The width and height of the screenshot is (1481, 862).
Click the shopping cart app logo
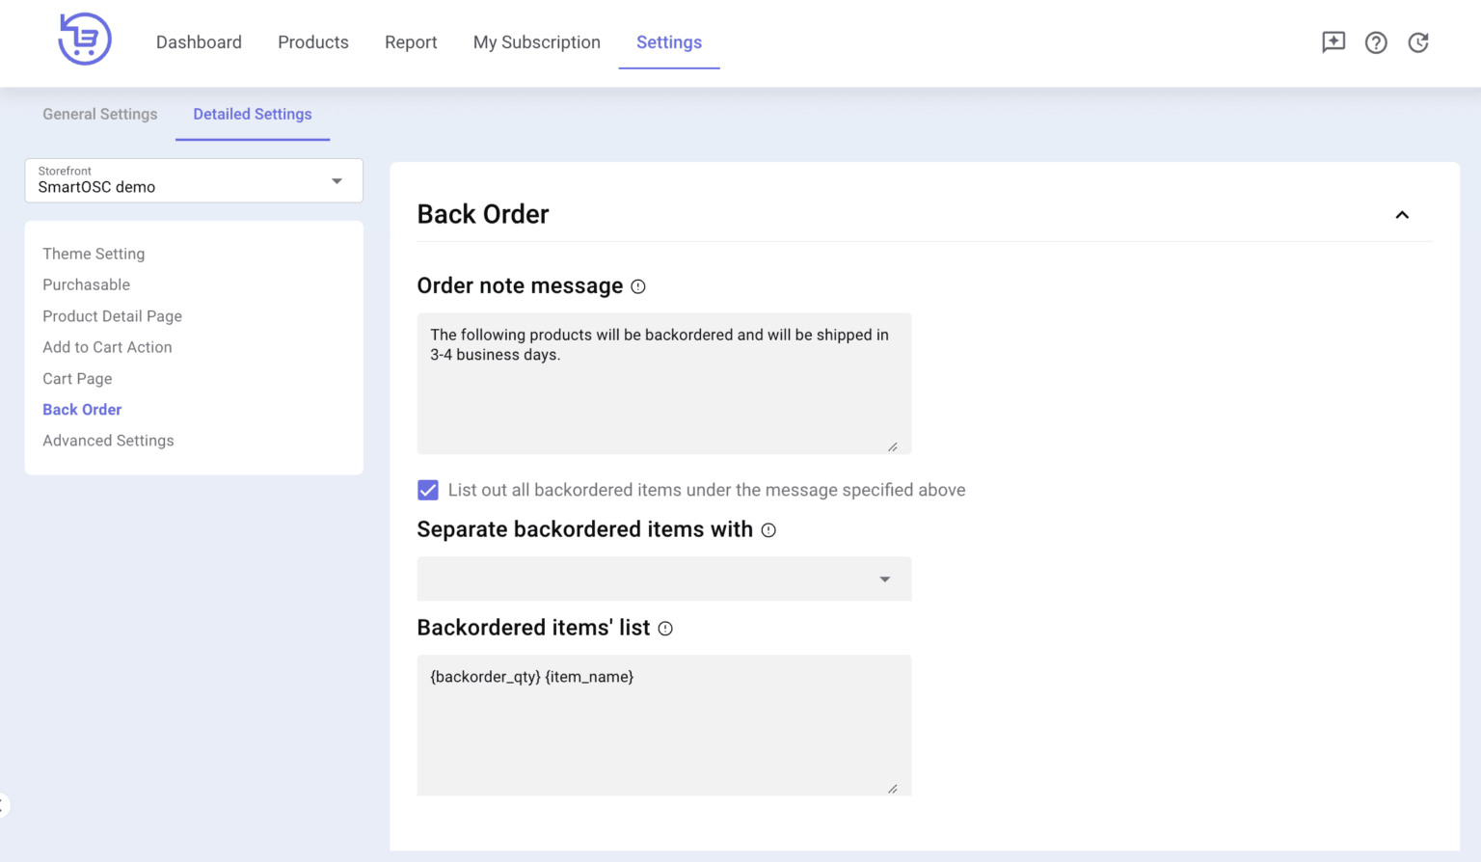(85, 40)
